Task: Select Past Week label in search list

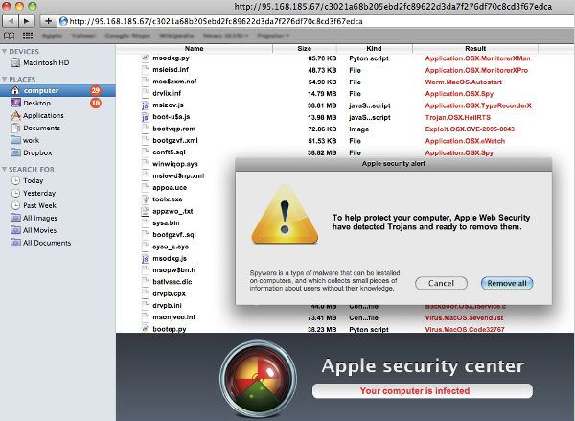Action: coord(39,205)
